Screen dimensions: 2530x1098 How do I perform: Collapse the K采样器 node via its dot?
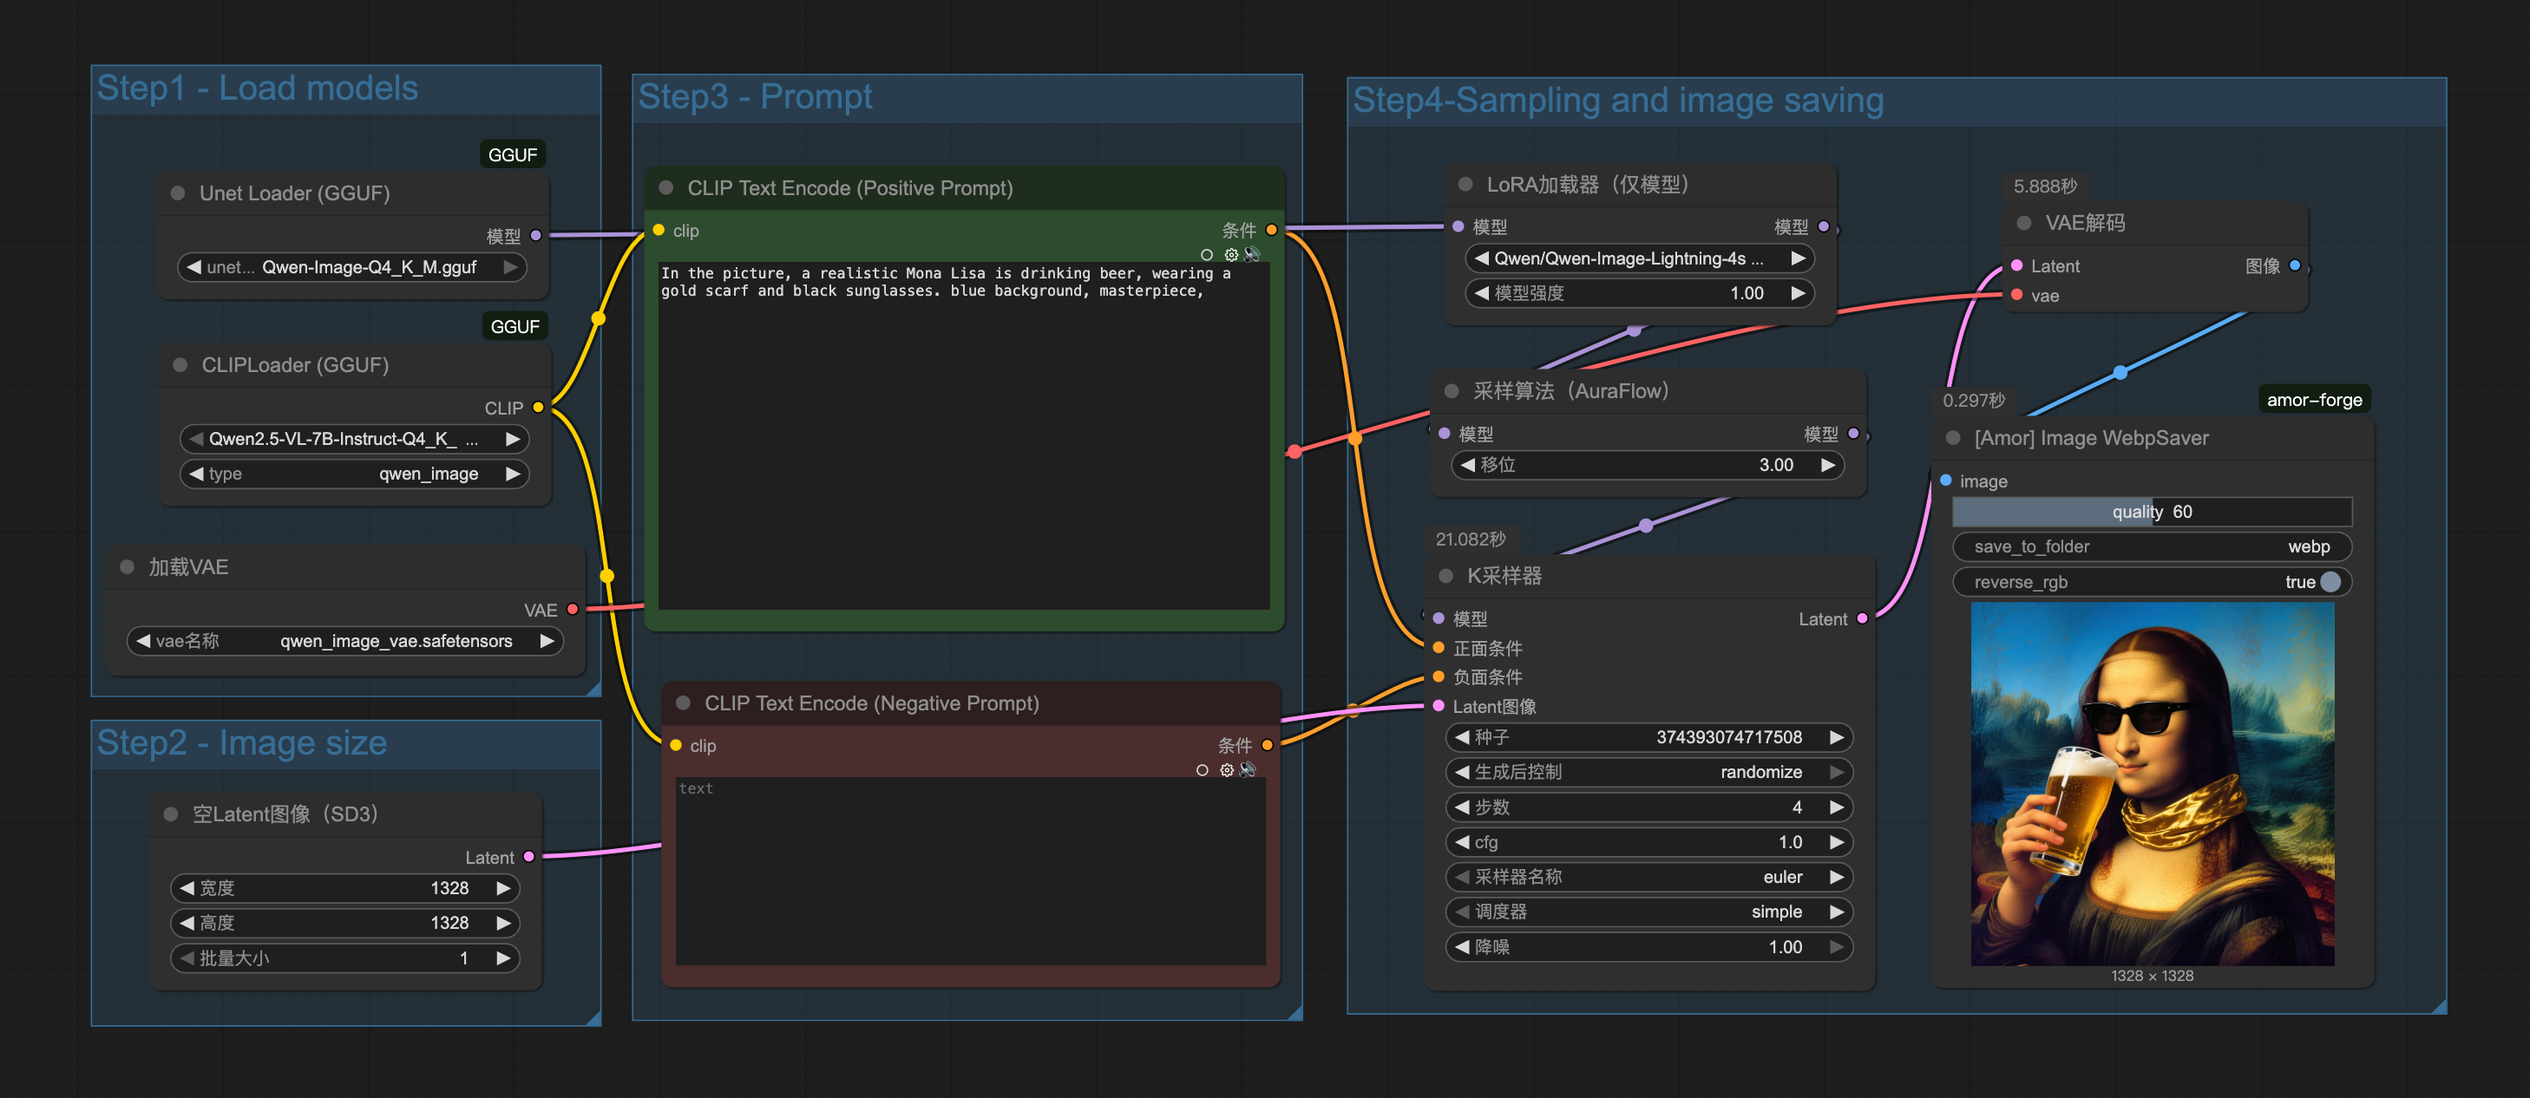point(1445,577)
